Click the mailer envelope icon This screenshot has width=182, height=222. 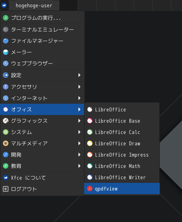pyautogui.click(x=6, y=52)
